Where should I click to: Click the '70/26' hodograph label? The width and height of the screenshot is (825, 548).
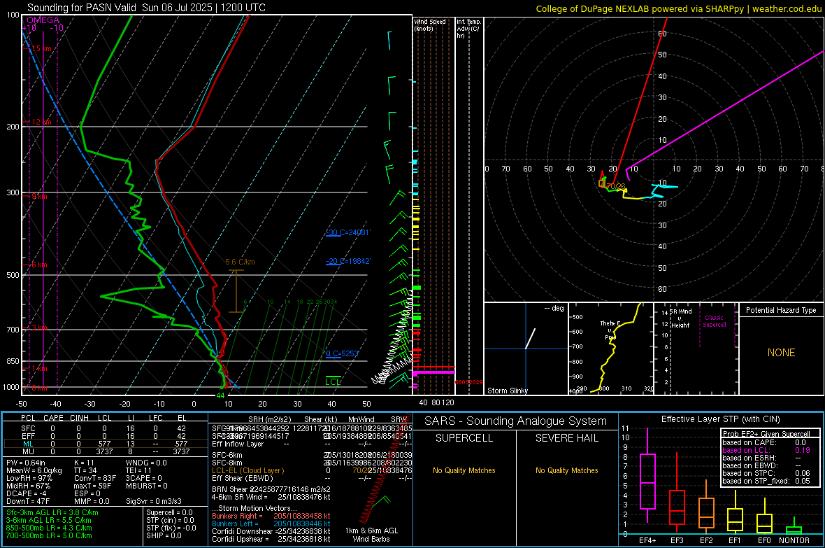tap(616, 186)
